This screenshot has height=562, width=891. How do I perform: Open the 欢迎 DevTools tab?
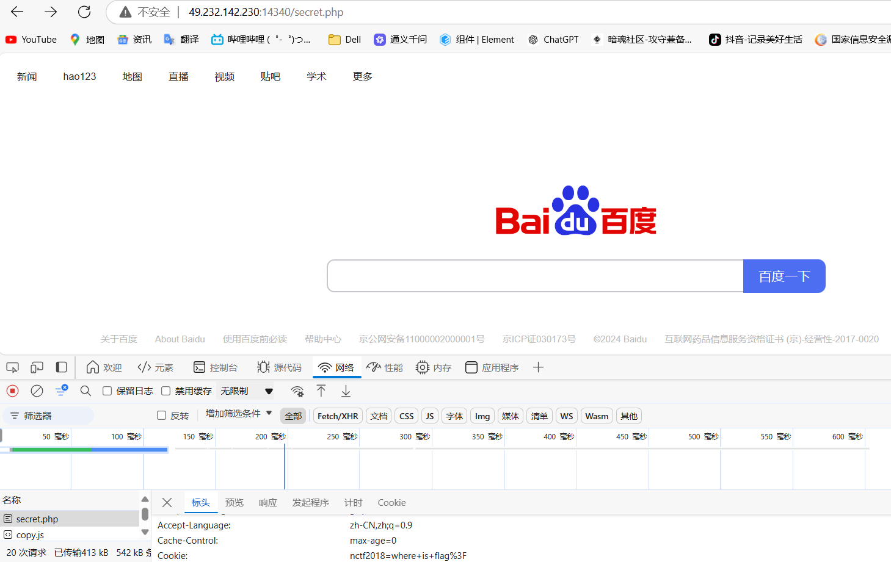pyautogui.click(x=104, y=367)
